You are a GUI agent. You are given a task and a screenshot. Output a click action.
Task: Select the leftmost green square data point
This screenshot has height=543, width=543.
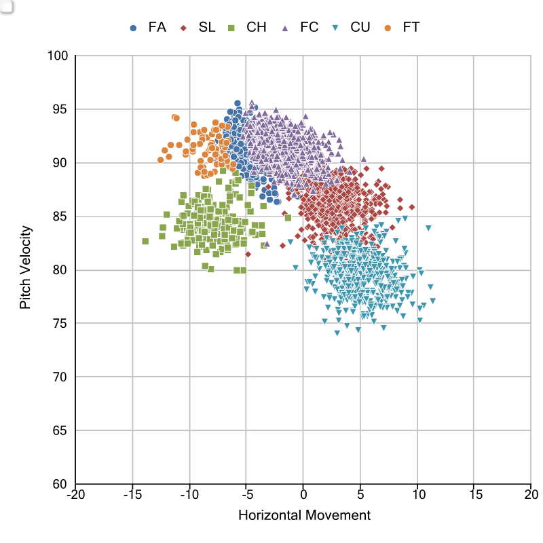[145, 241]
